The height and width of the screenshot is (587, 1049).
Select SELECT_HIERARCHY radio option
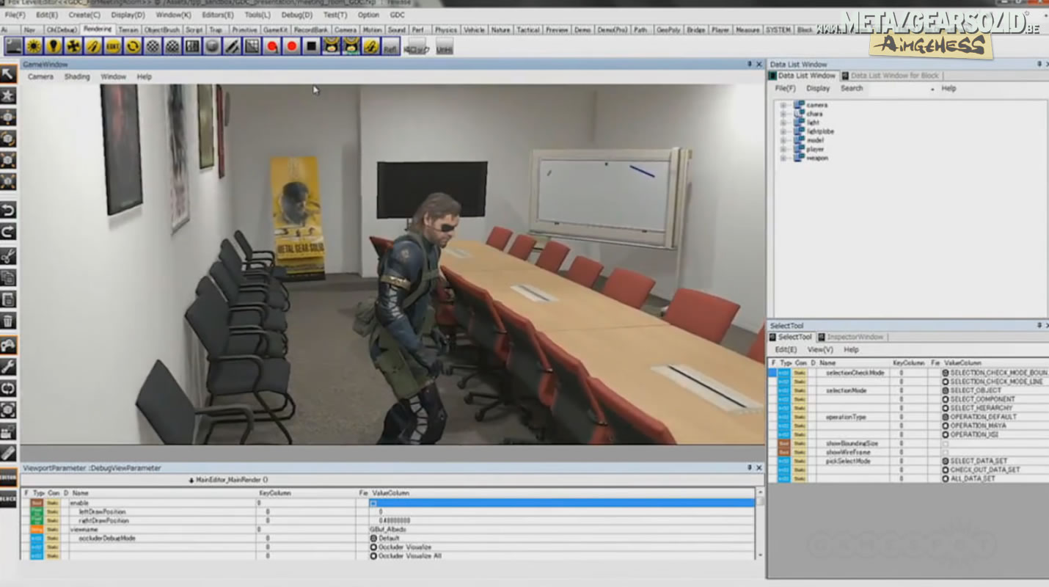click(946, 408)
